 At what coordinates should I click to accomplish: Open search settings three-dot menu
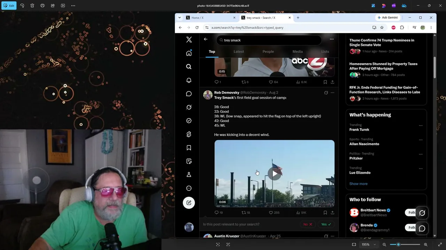pos(331,39)
